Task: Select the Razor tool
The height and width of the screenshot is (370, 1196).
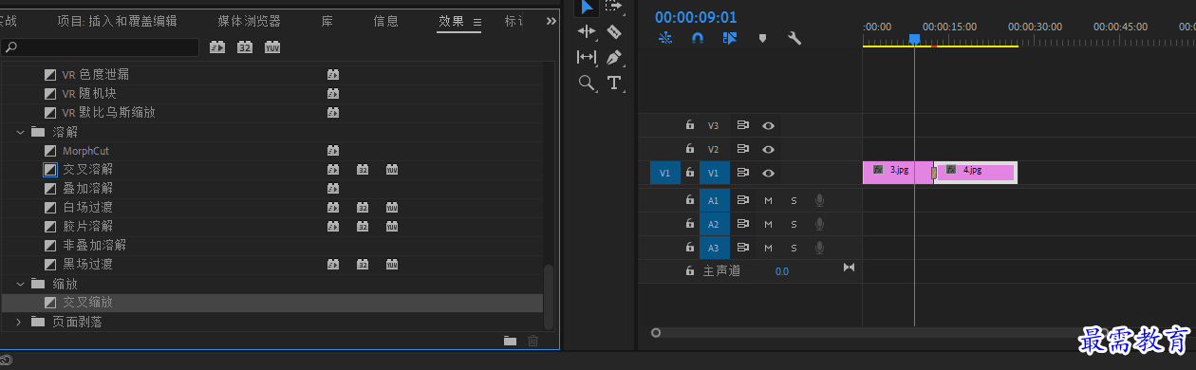Action: pyautogui.click(x=614, y=31)
